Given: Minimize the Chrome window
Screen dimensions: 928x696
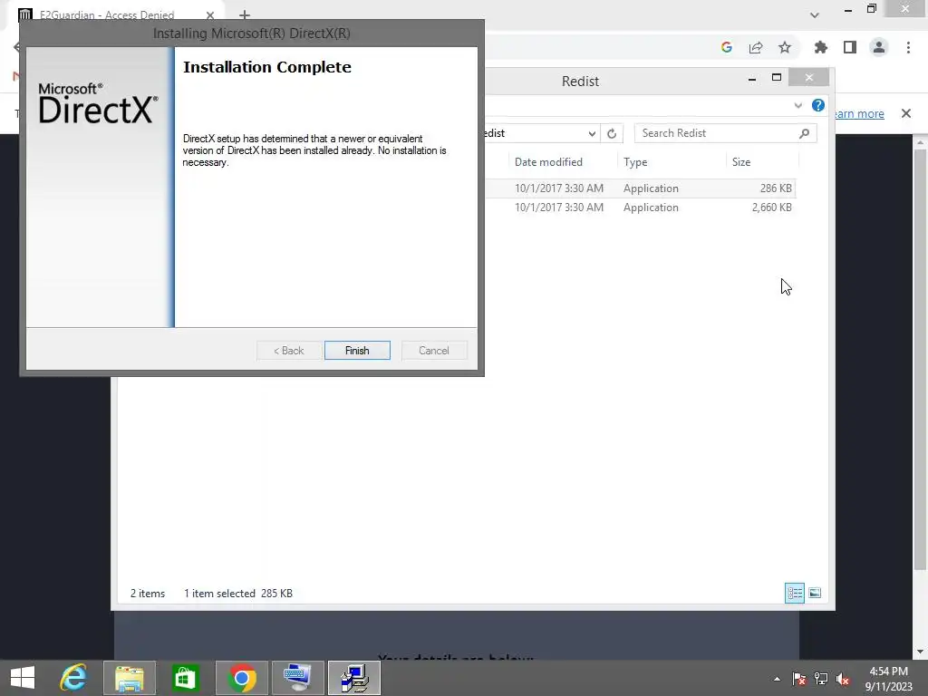Looking at the screenshot, I should coord(848,9).
